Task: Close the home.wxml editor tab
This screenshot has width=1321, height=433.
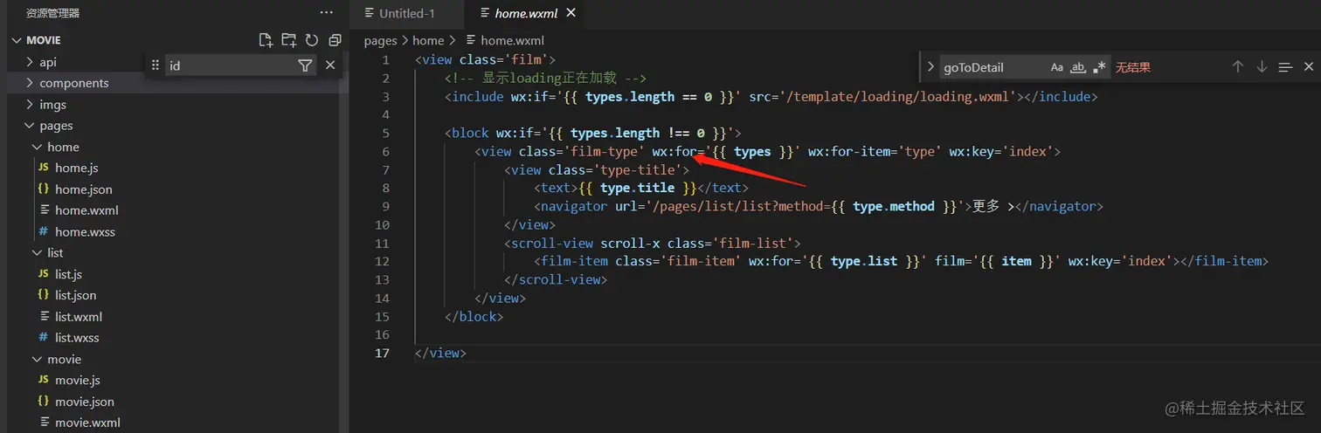Action: [571, 13]
